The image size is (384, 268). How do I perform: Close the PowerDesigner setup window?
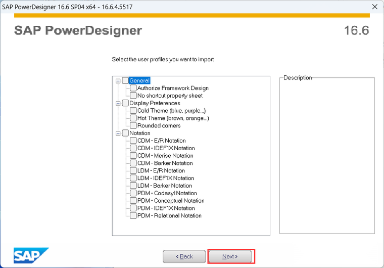tap(375, 7)
